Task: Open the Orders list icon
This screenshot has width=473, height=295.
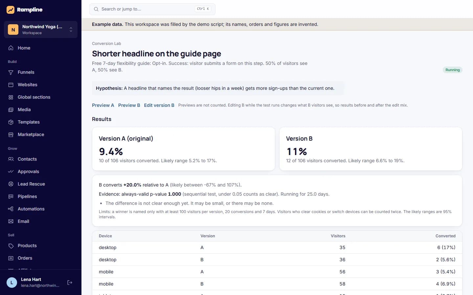Action: coord(11,258)
